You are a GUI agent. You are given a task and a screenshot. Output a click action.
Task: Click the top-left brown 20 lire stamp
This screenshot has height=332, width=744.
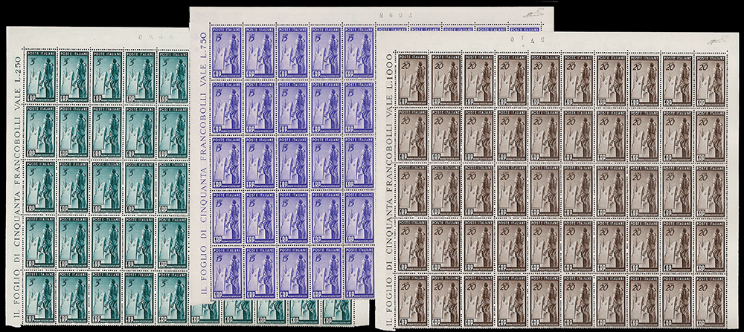(x=411, y=79)
